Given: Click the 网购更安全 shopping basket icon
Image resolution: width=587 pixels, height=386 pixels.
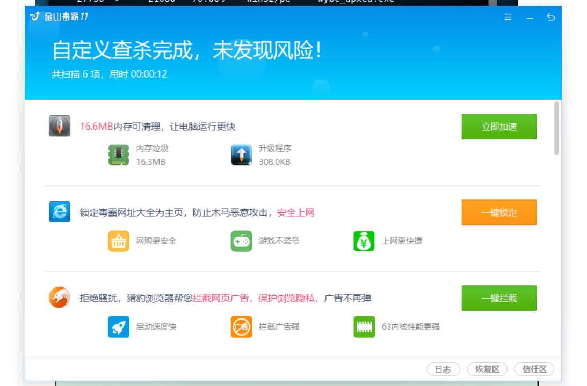Looking at the screenshot, I should pos(119,241).
